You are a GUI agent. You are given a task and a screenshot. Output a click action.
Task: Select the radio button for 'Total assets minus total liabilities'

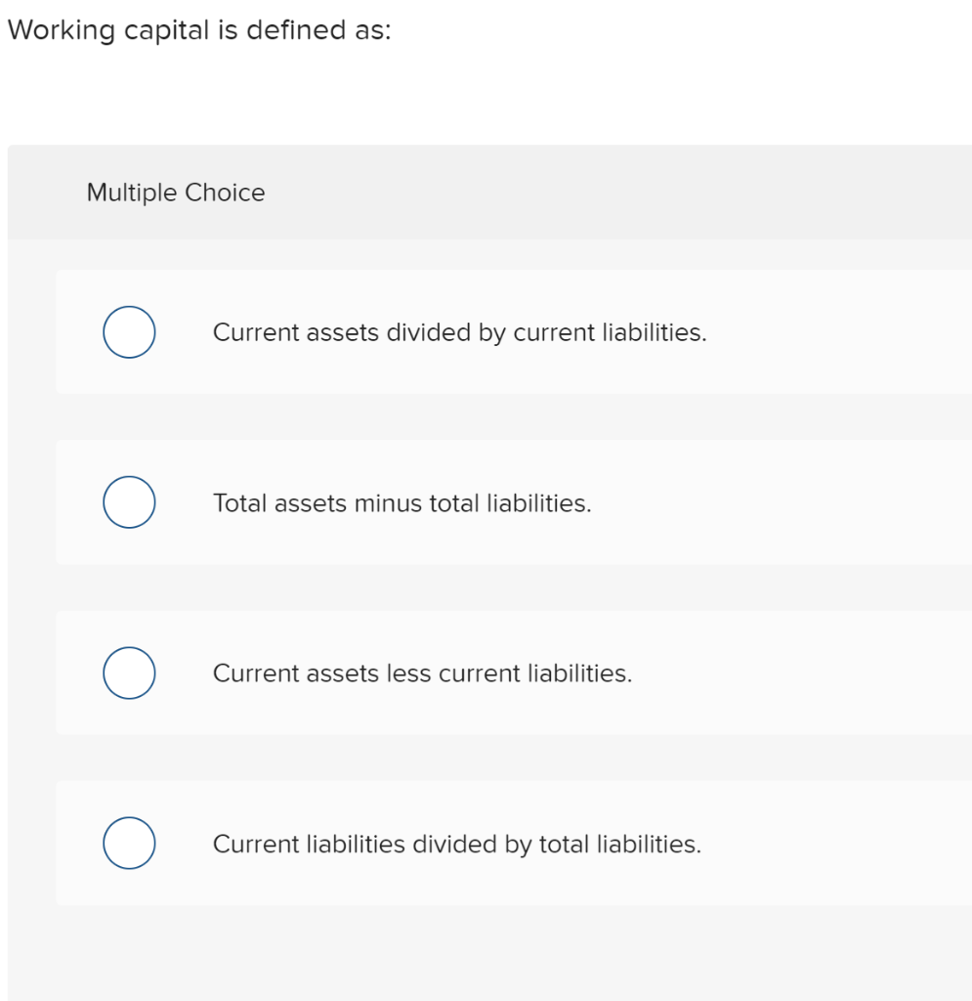click(x=128, y=501)
